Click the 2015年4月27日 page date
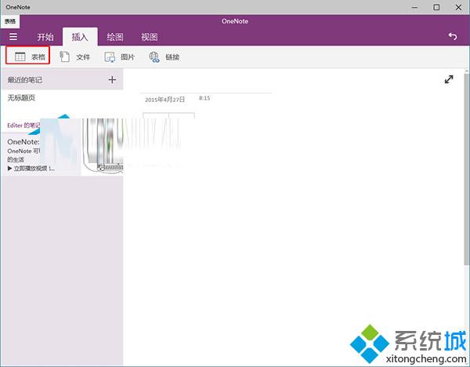The height and width of the screenshot is (367, 470). pos(164,100)
